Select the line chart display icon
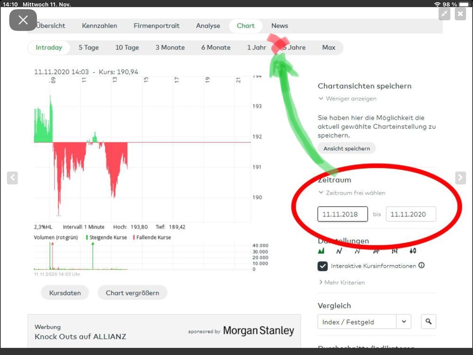Image resolution: width=473 pixels, height=355 pixels. pyautogui.click(x=339, y=251)
